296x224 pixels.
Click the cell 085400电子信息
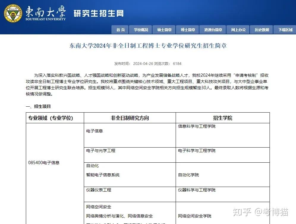[x=44, y=163]
